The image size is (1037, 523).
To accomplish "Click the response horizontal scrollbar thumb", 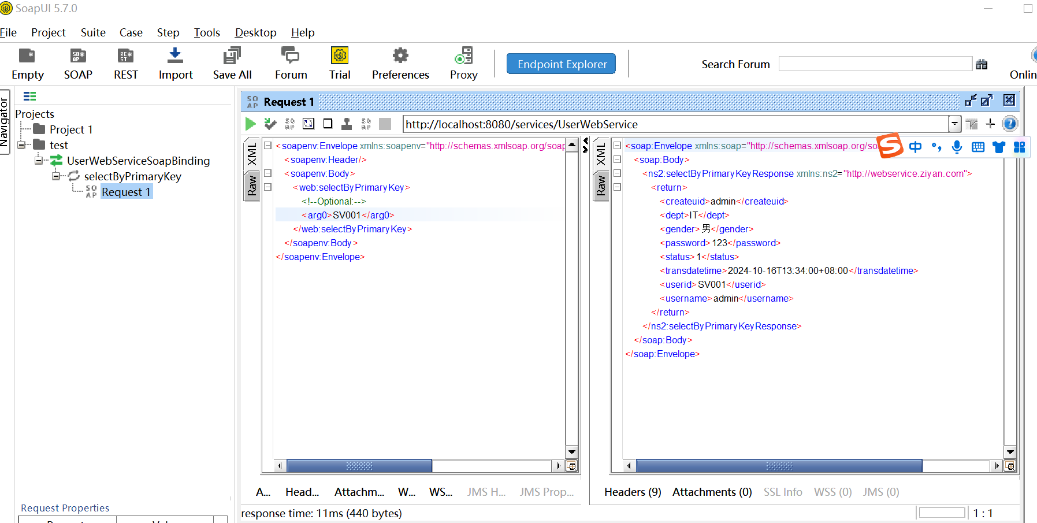I will click(x=779, y=466).
